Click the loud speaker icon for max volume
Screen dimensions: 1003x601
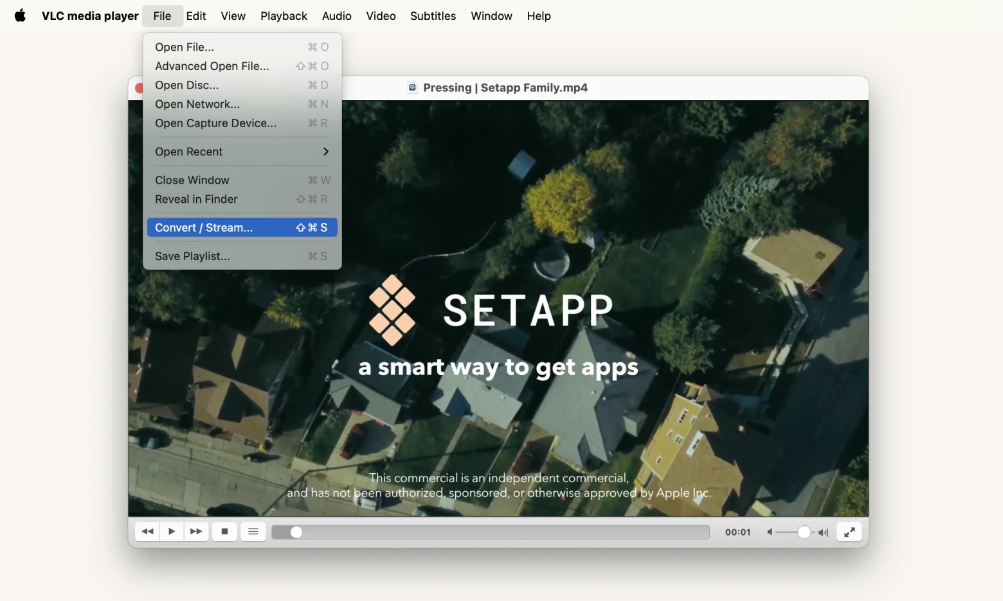coord(823,532)
